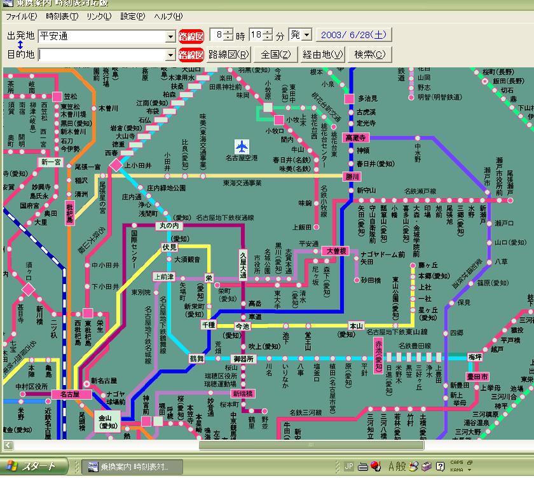Image resolution: width=534 pixels, height=488 pixels.
Task: Select ナゴヤドーム前矢田 station on the map
Action: pos(357,259)
